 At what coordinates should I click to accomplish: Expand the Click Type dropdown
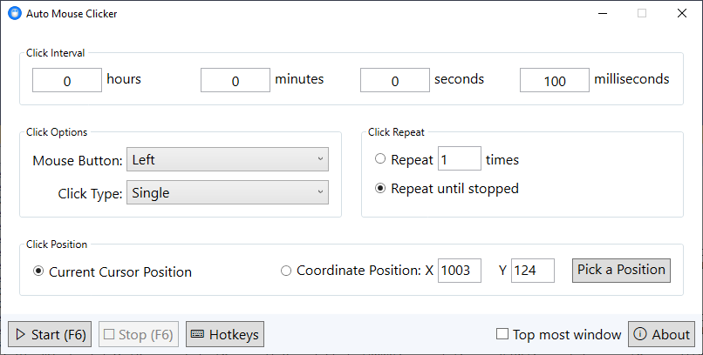[228, 192]
